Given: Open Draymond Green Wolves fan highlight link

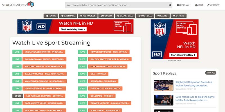Looking at the screenshot, I should (x=194, y=84).
